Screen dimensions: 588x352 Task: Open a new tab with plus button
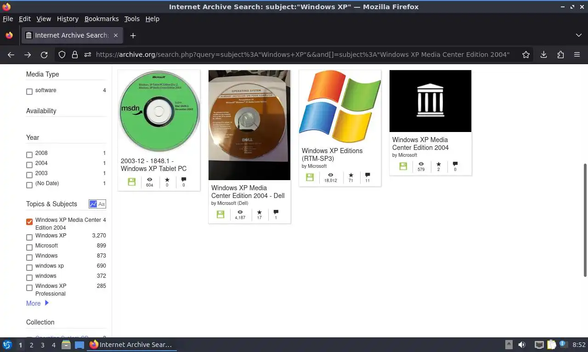coord(133,35)
